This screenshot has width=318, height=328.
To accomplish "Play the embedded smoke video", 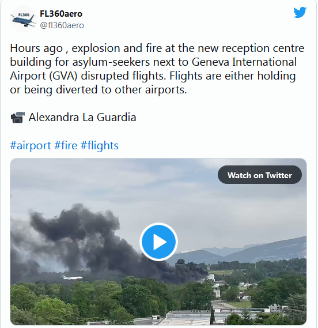I will click(x=158, y=242).
